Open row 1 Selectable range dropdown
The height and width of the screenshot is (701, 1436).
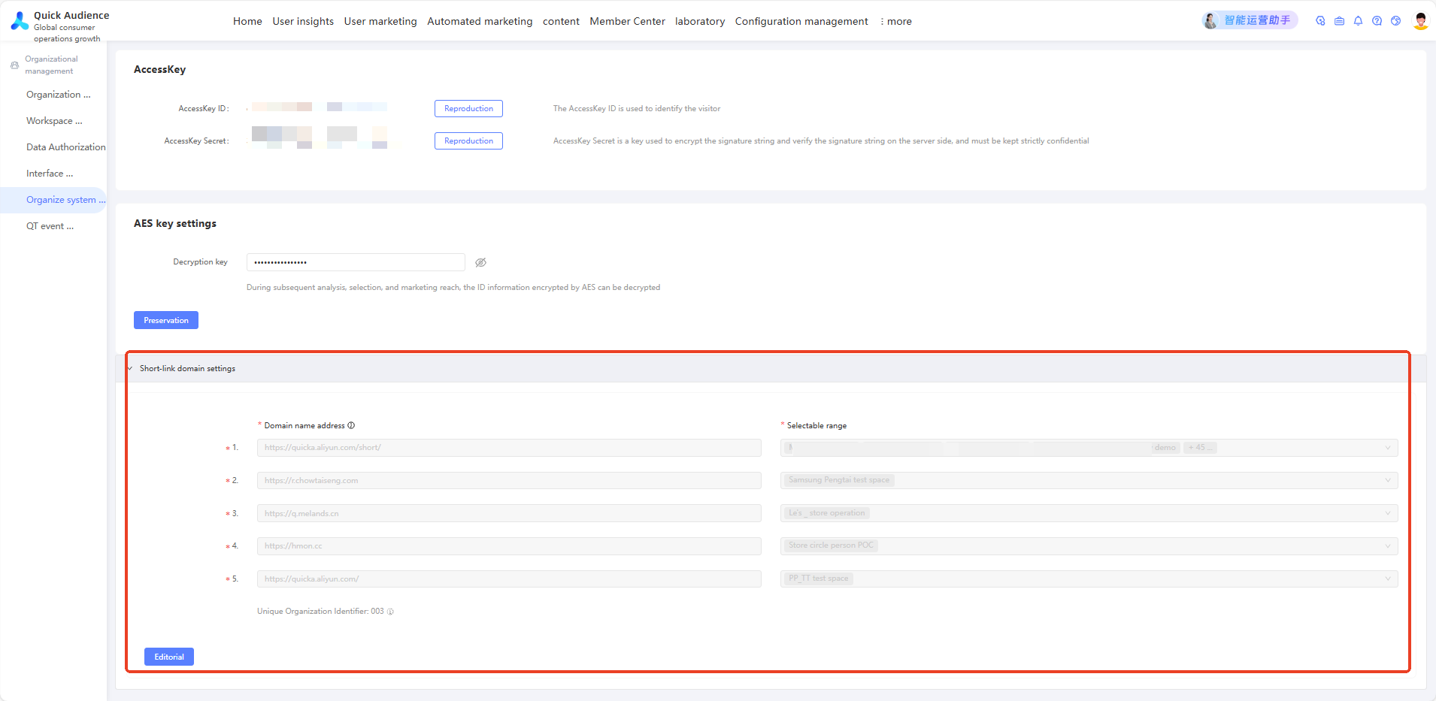(x=1089, y=448)
